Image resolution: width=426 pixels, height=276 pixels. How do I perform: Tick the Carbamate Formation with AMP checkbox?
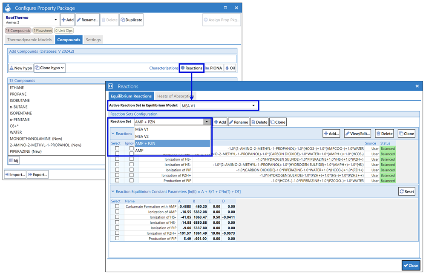pyautogui.click(x=117, y=206)
